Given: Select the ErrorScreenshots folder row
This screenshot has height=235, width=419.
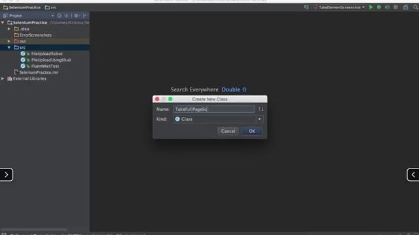Looking at the screenshot, I should point(45,35).
